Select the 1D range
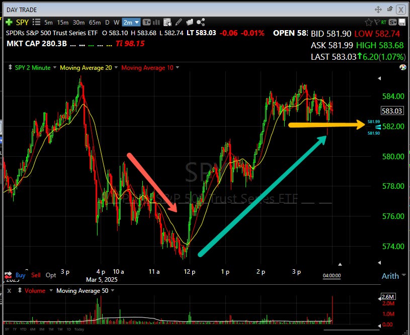 [68, 329]
